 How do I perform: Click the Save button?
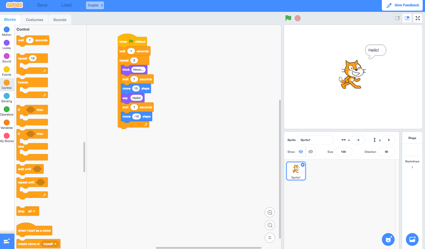click(42, 5)
